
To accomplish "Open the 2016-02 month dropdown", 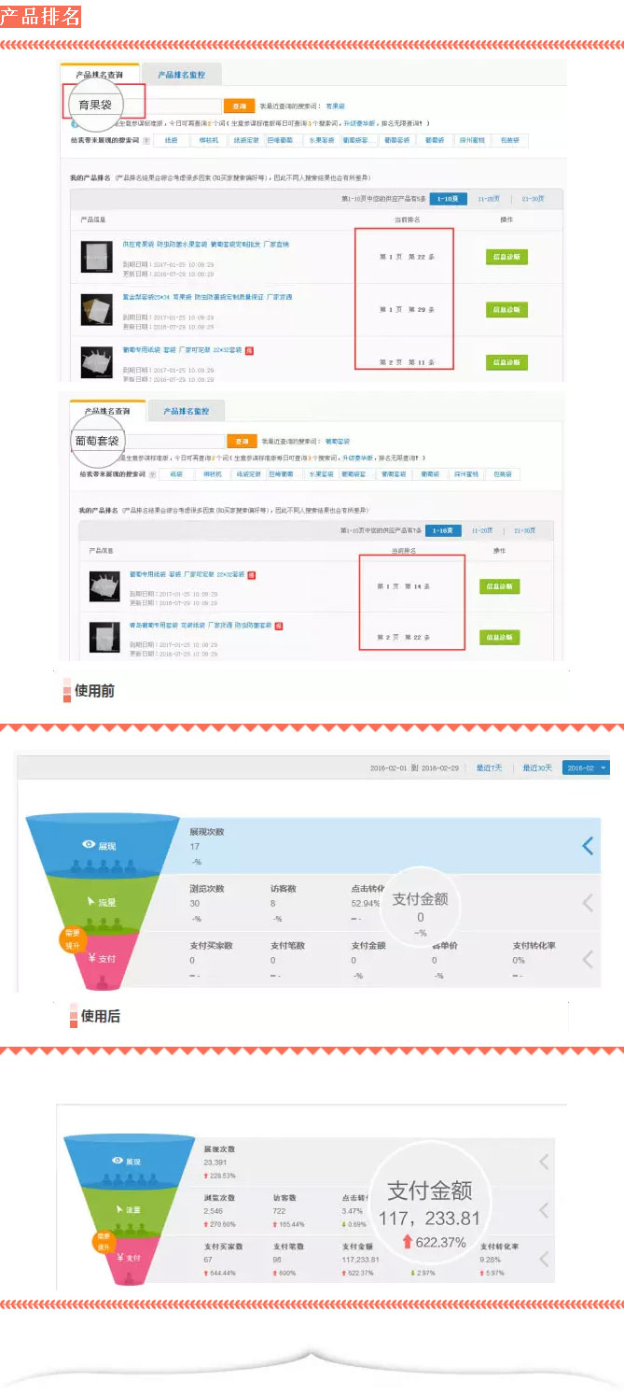I will pos(586,768).
